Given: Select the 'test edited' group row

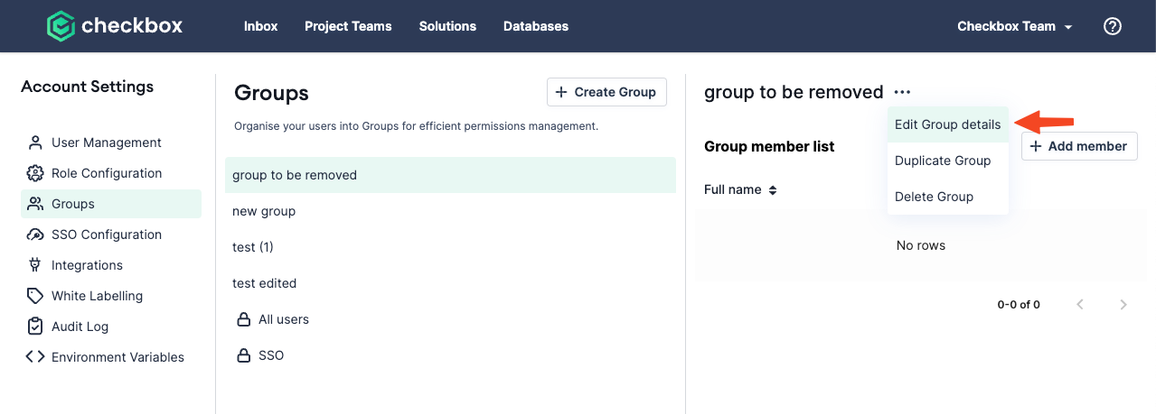Looking at the screenshot, I should point(450,283).
